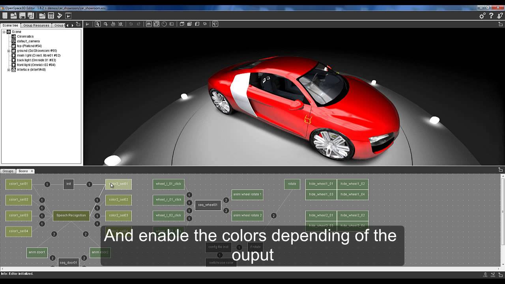The width and height of the screenshot is (505, 284).
Task: Switch to the Group Resources tab
Action: 36,25
